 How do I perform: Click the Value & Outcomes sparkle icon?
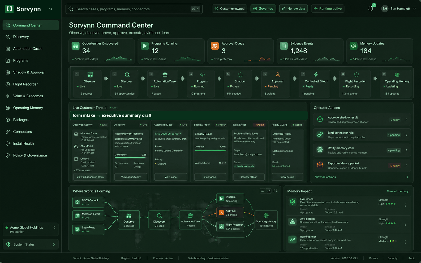[8, 96]
